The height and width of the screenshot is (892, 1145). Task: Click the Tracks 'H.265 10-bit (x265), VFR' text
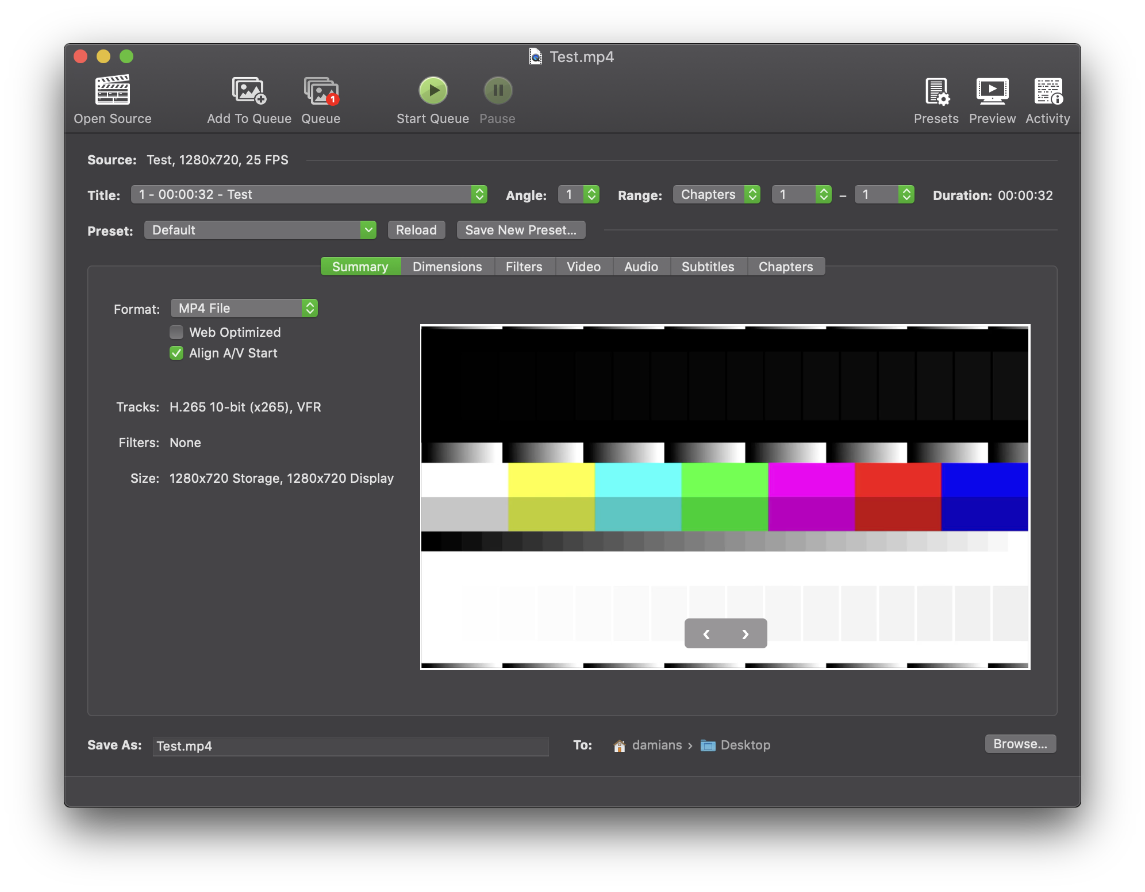coord(245,407)
